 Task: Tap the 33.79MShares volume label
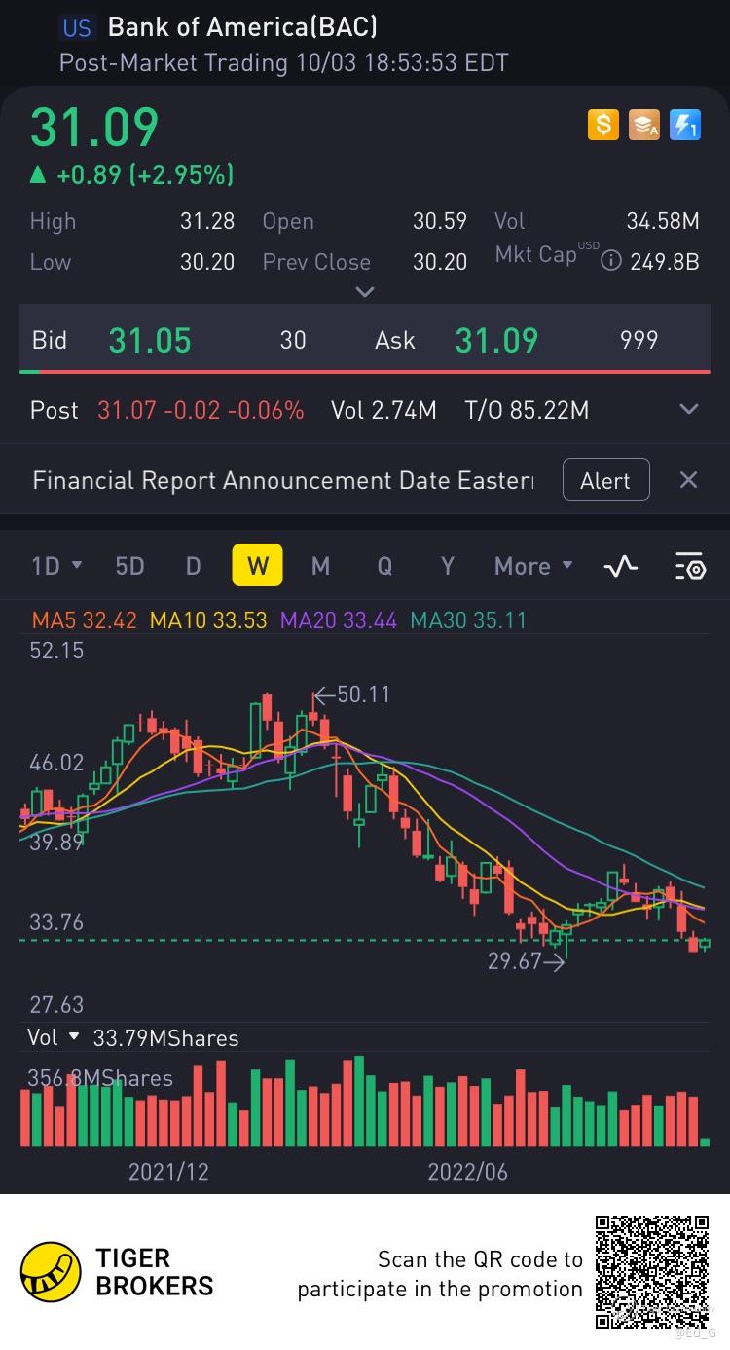pyautogui.click(x=165, y=1038)
